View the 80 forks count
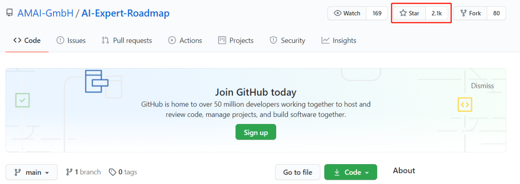This screenshot has width=520, height=184. (x=496, y=13)
